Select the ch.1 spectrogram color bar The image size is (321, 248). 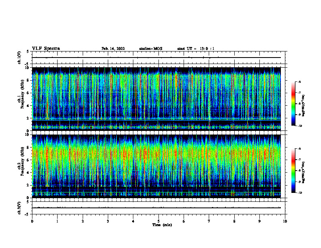(x=293, y=104)
